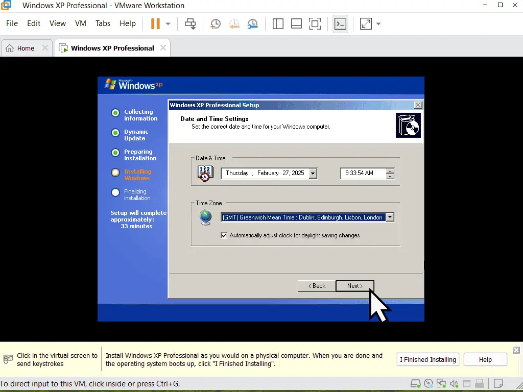Click the Help button in install bar
Screen dimensions: 523x392
(x=485, y=360)
